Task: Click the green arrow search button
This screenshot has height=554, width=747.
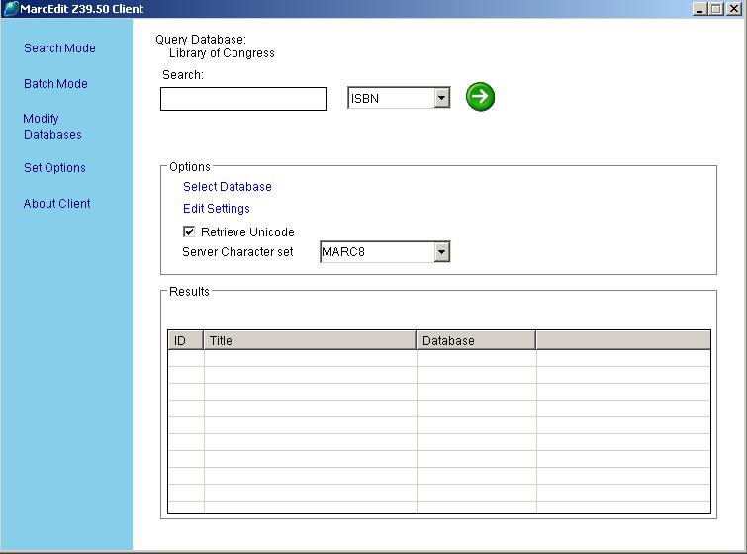Action: click(x=480, y=97)
